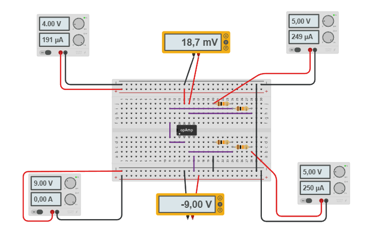Select the resistor in upper breadboard row i

pos(242,109)
